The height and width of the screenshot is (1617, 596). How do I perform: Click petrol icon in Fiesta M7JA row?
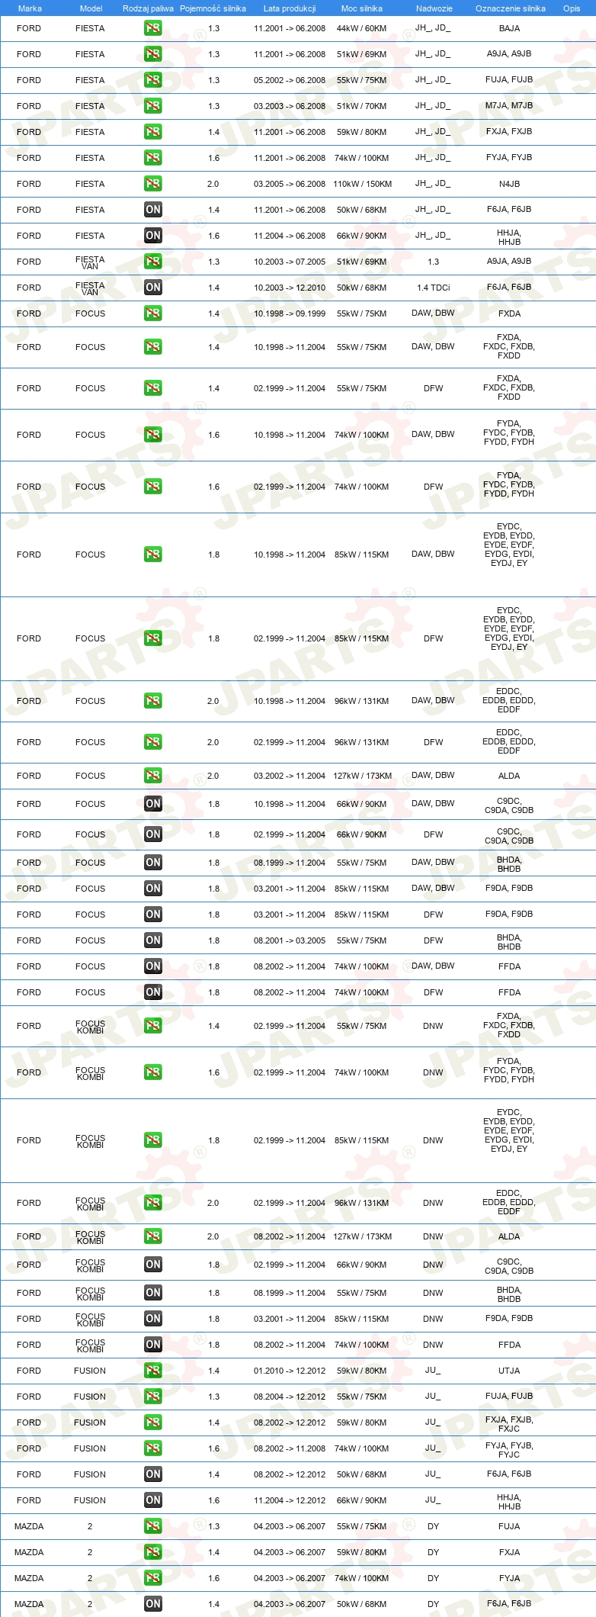[x=152, y=106]
